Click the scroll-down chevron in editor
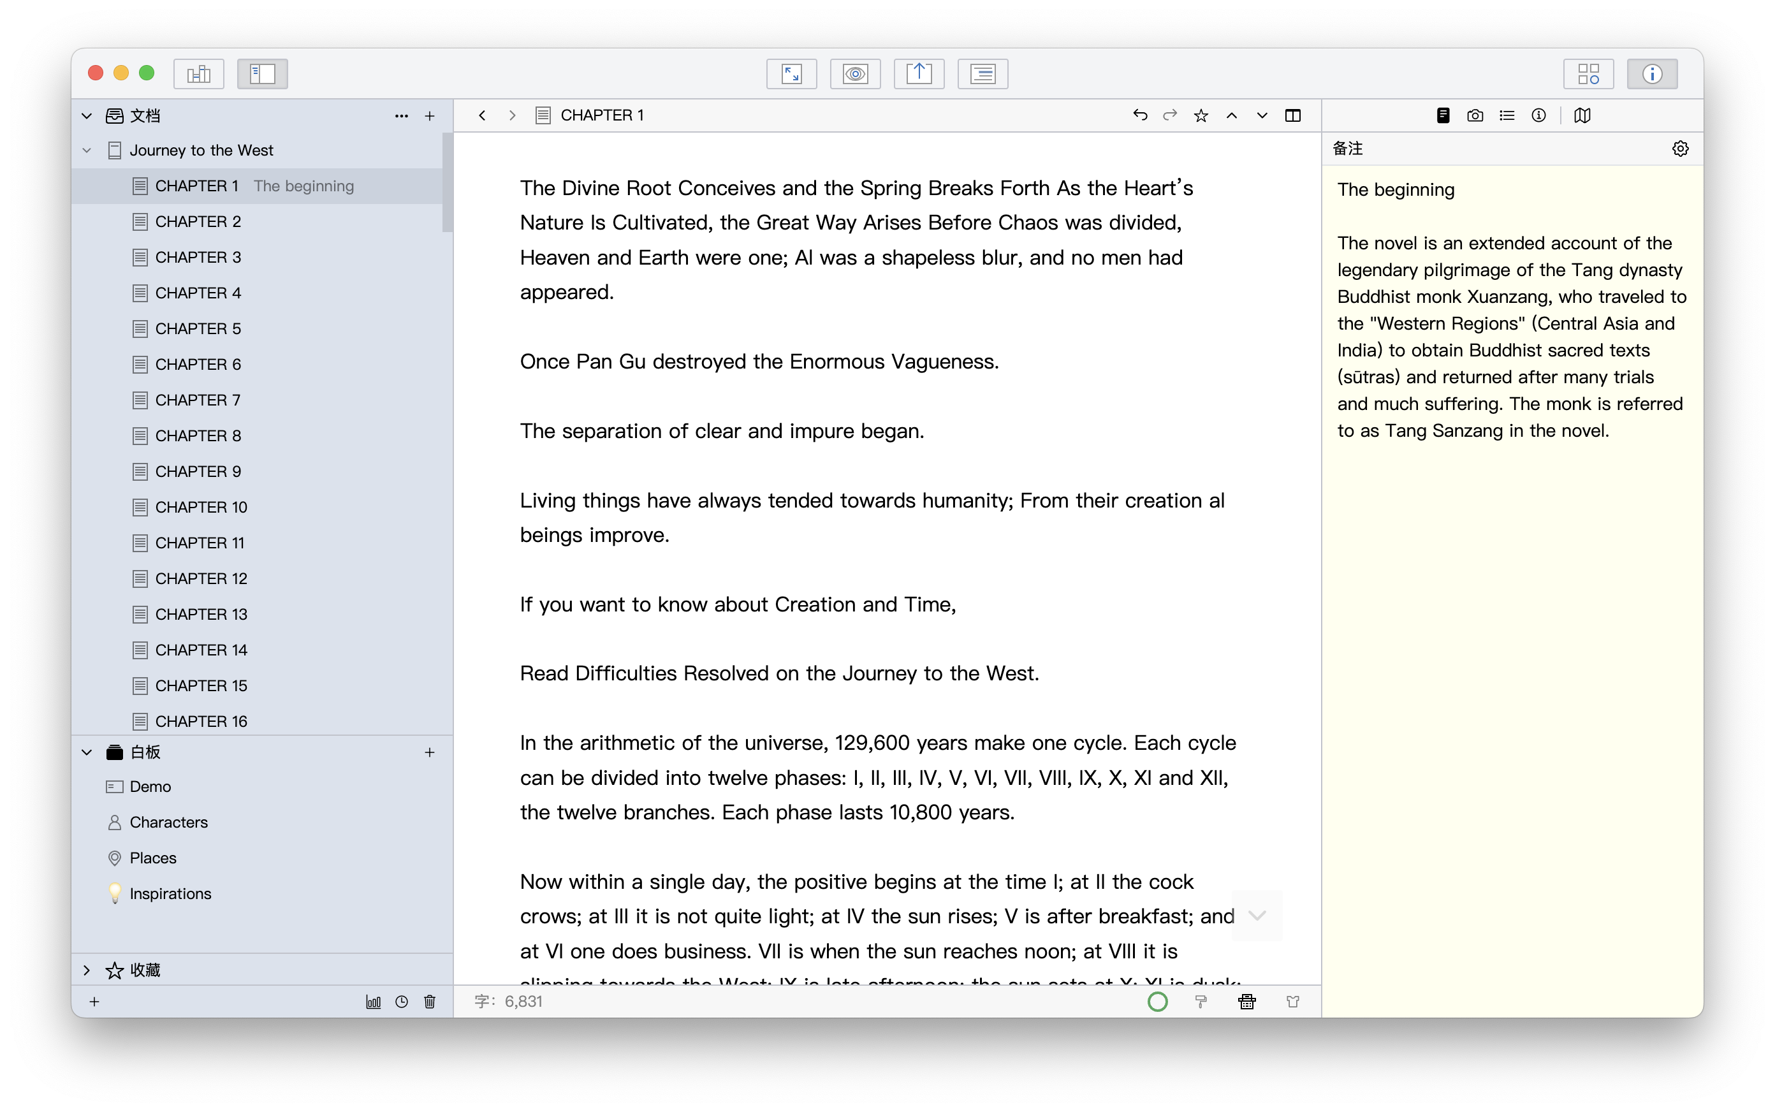Viewport: 1775px width, 1112px height. (x=1257, y=916)
